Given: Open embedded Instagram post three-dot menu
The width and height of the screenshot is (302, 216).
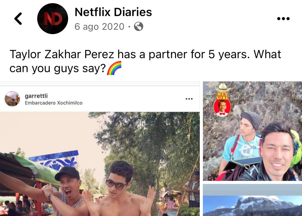Looking at the screenshot, I should tap(189, 99).
